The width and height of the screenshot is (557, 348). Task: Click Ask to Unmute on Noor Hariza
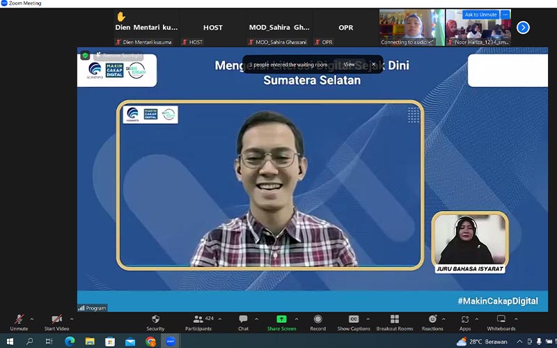tap(480, 15)
